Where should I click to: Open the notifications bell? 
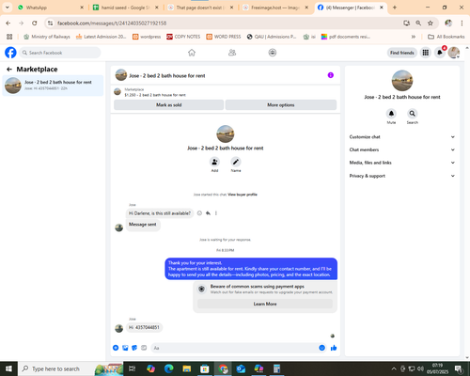tap(440, 53)
